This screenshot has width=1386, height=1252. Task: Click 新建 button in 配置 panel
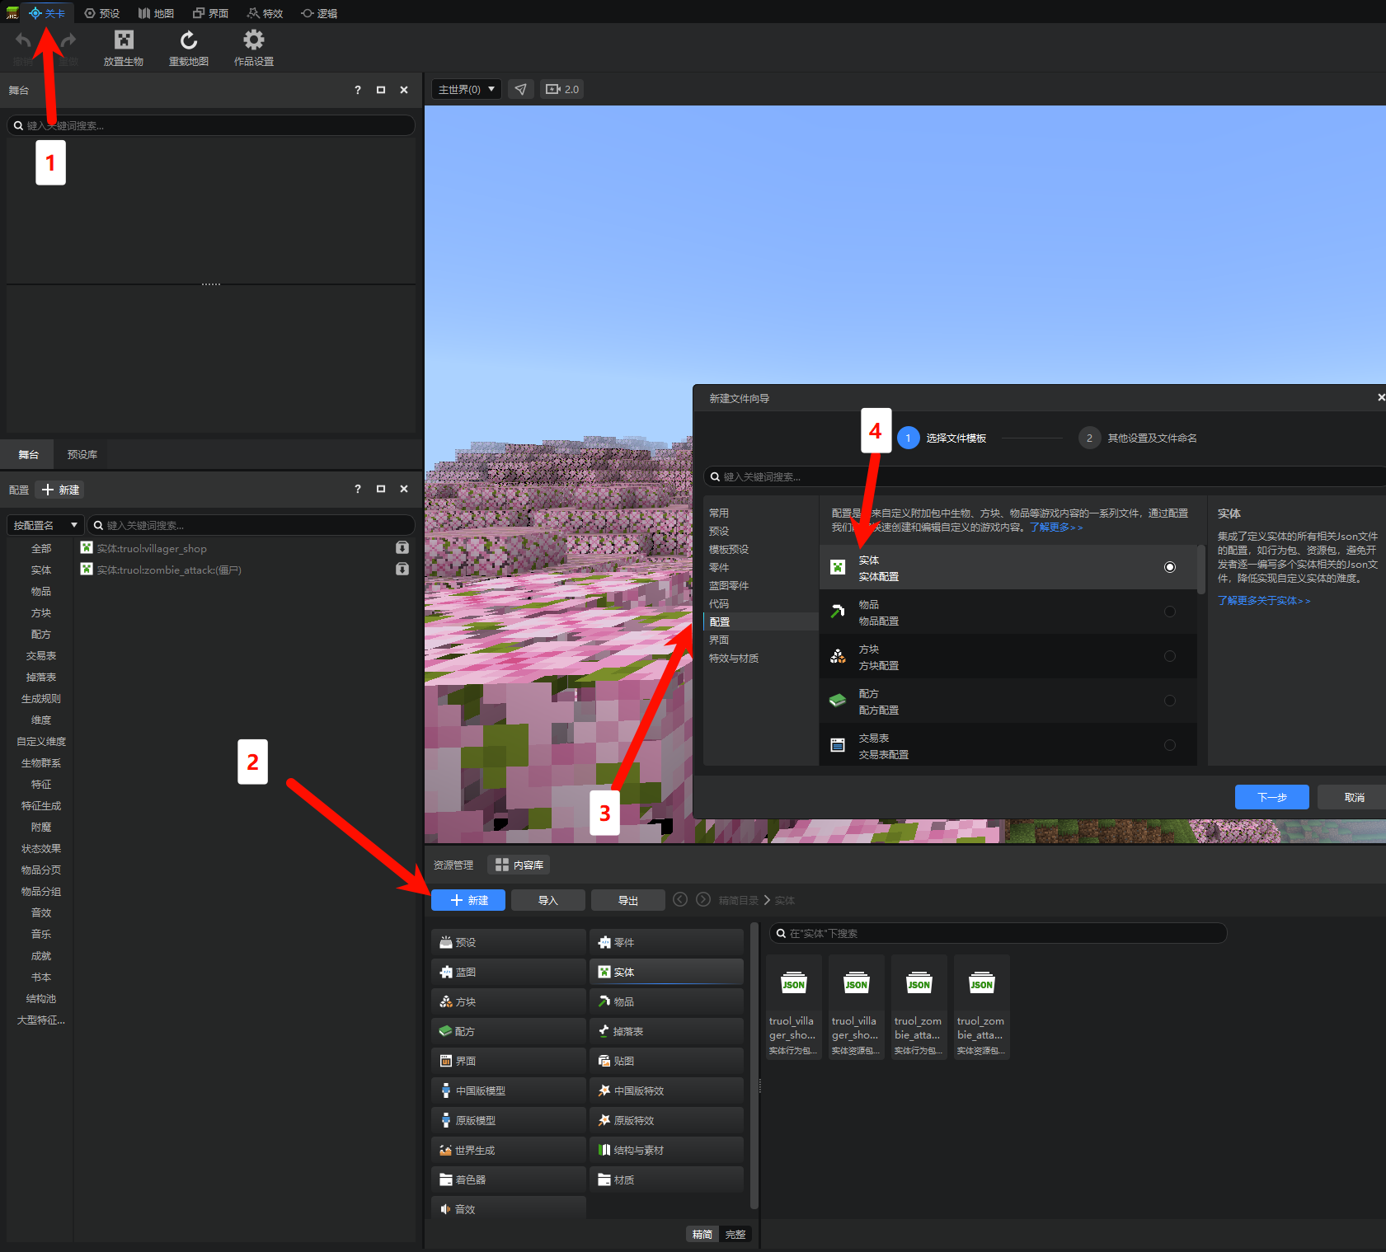pyautogui.click(x=61, y=490)
